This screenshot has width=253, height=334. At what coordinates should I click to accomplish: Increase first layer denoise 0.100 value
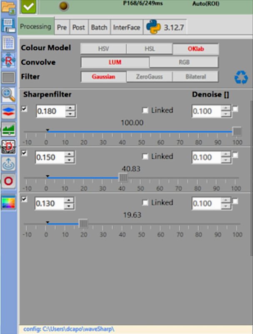tap(225, 108)
